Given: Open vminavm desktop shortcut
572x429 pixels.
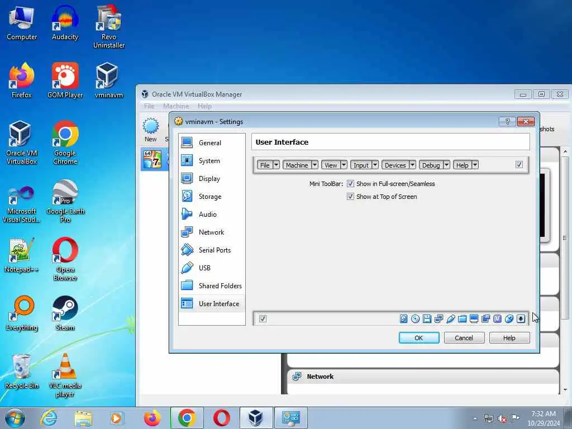Looking at the screenshot, I should (109, 80).
